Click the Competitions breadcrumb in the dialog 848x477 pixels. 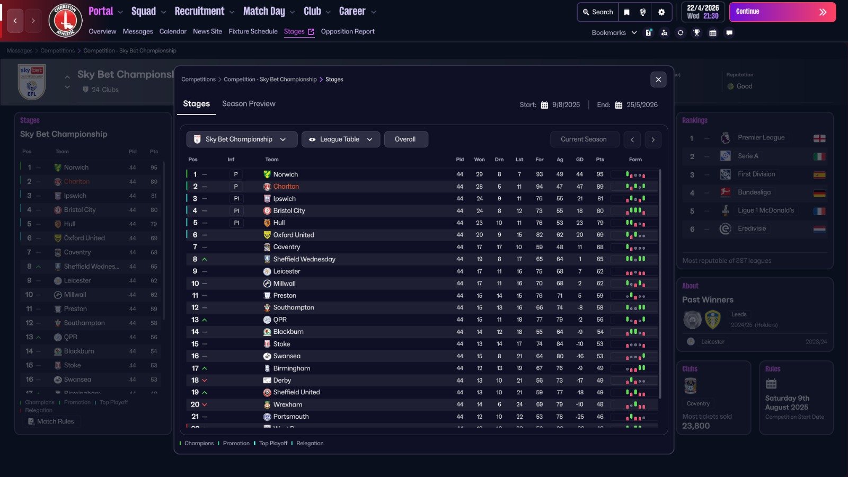(x=198, y=79)
